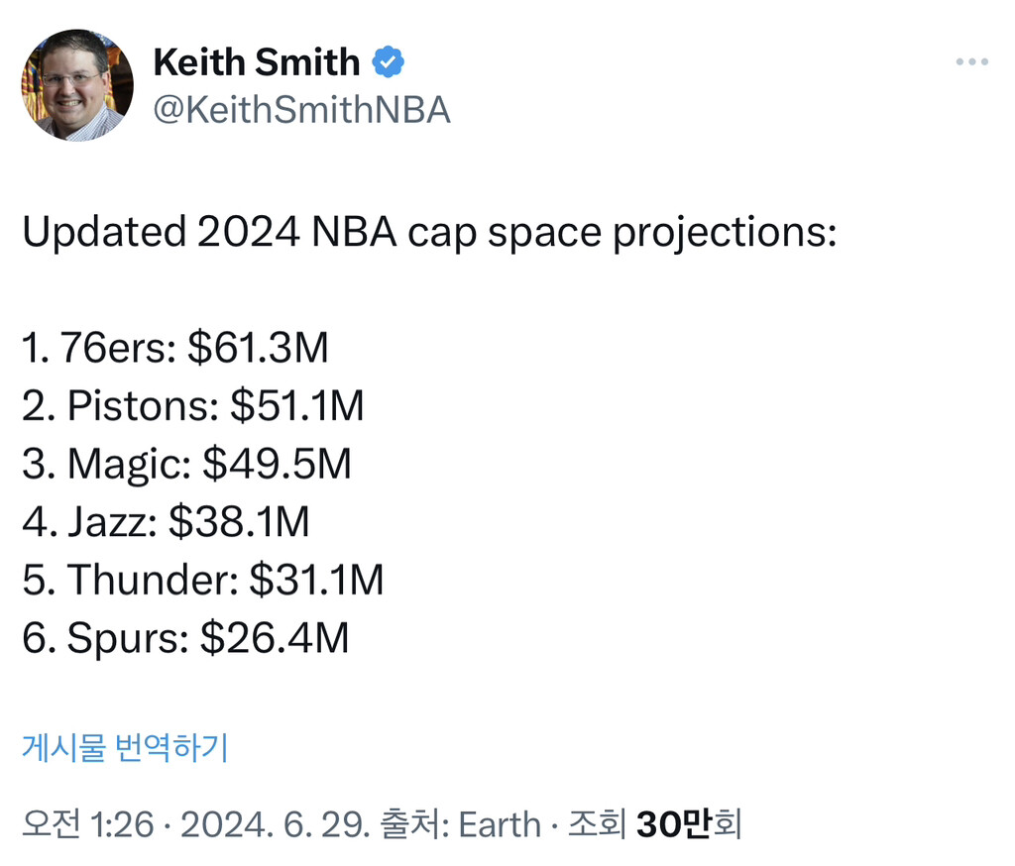Select the Jazz $38.1M line
This screenshot has height=866, width=1015.
point(166,522)
